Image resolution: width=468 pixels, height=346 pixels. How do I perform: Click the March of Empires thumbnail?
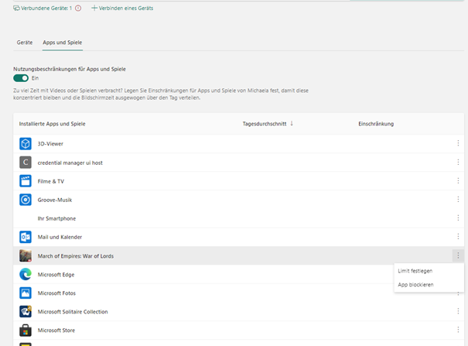click(x=25, y=255)
